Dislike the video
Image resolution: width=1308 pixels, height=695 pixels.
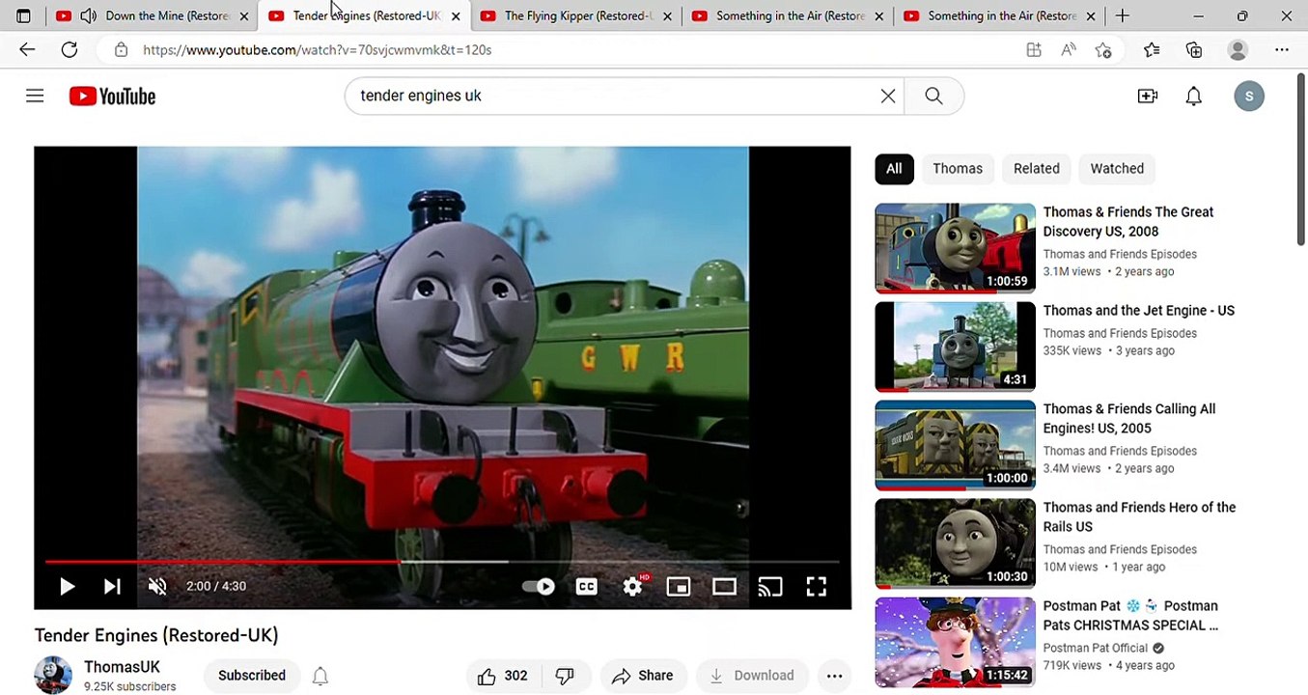pos(565,676)
